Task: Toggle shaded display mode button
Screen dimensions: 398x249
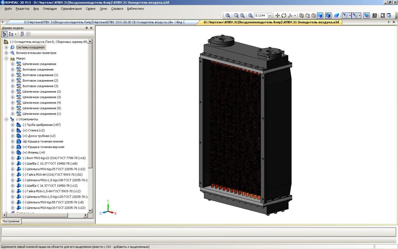Action: coord(320,16)
